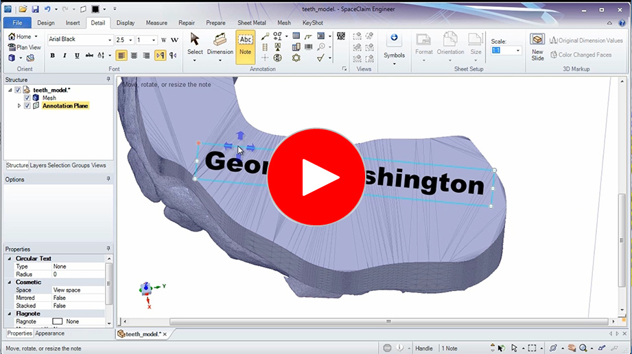Play the video overlay
The height and width of the screenshot is (354, 632).
(x=316, y=177)
